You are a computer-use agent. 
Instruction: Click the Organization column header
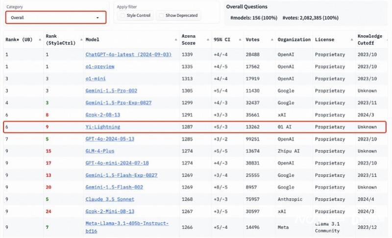point(294,40)
